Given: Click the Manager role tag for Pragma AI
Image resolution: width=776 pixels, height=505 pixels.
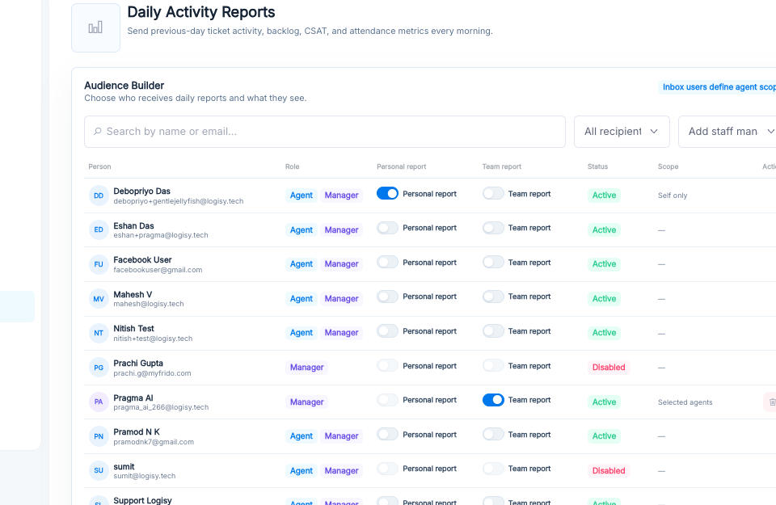Looking at the screenshot, I should (307, 402).
